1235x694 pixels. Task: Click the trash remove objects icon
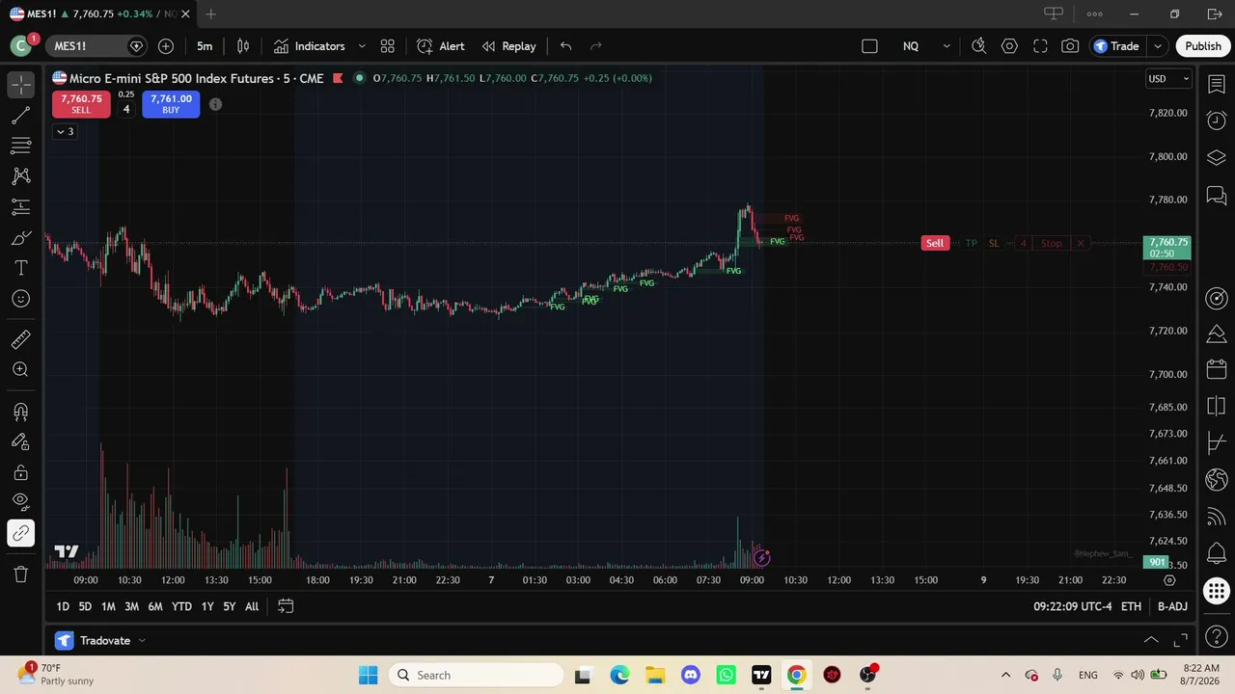click(21, 574)
